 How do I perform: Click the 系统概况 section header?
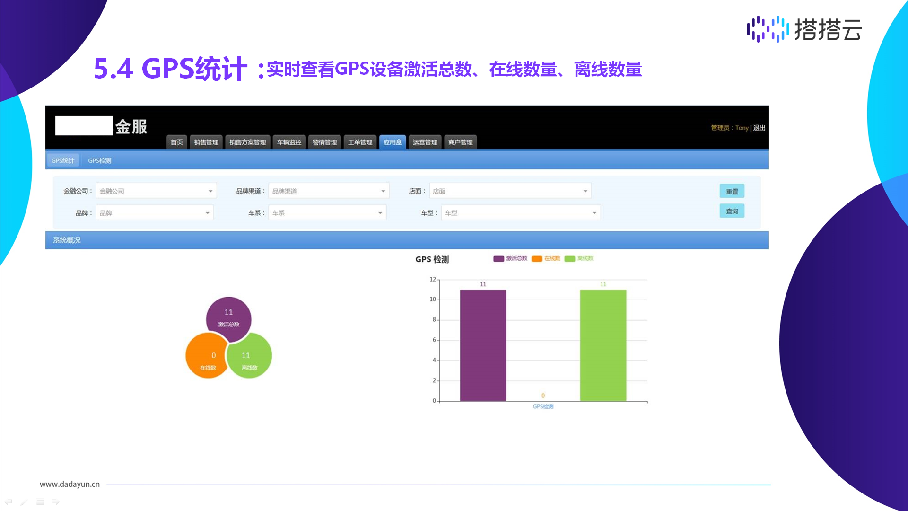[x=407, y=240]
